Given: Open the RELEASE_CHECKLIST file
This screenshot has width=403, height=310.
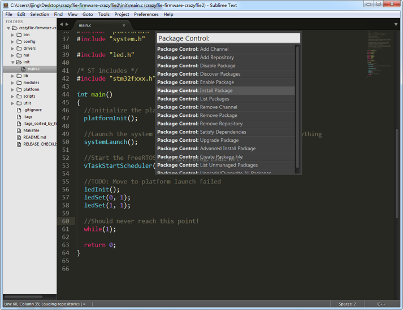Looking at the screenshot, I should coord(40,144).
